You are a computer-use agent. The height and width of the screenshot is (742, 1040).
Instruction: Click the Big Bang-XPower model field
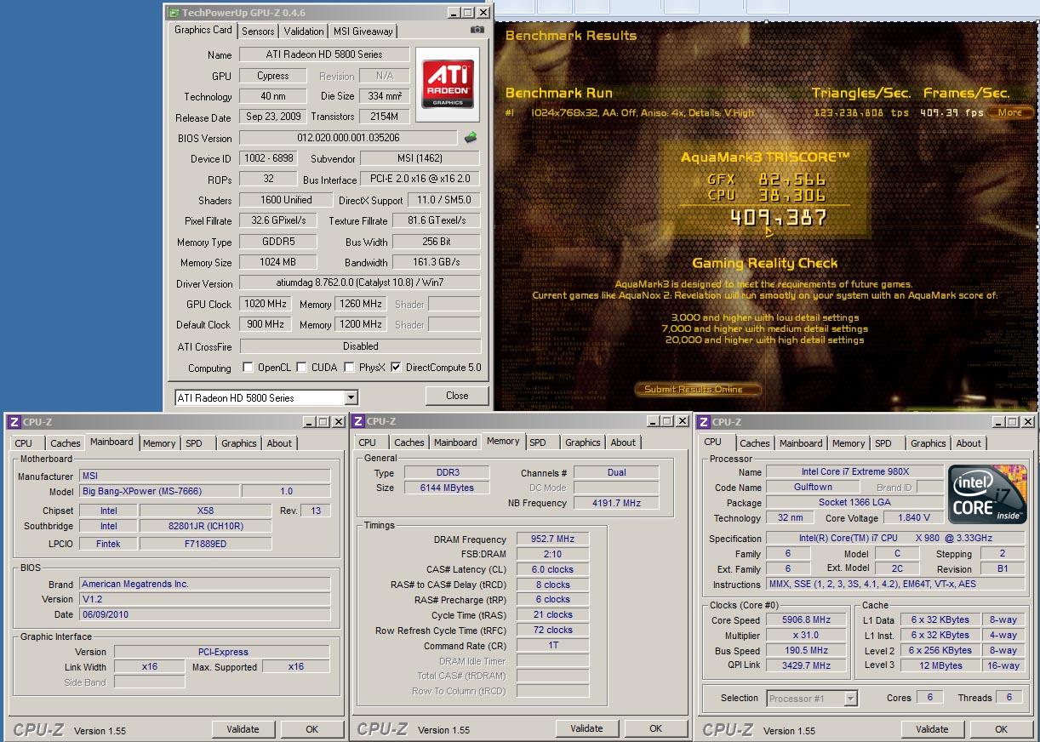pos(158,492)
